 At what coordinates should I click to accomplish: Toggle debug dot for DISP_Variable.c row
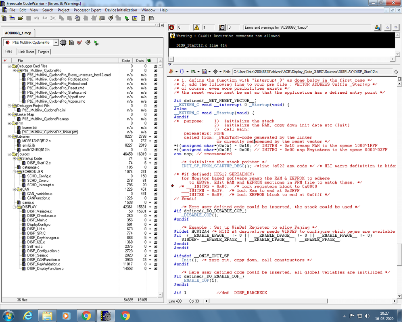coord(150,211)
